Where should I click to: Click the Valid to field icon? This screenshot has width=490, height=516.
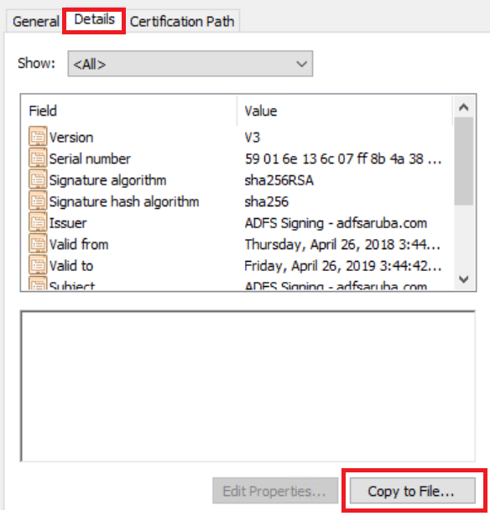tap(38, 264)
